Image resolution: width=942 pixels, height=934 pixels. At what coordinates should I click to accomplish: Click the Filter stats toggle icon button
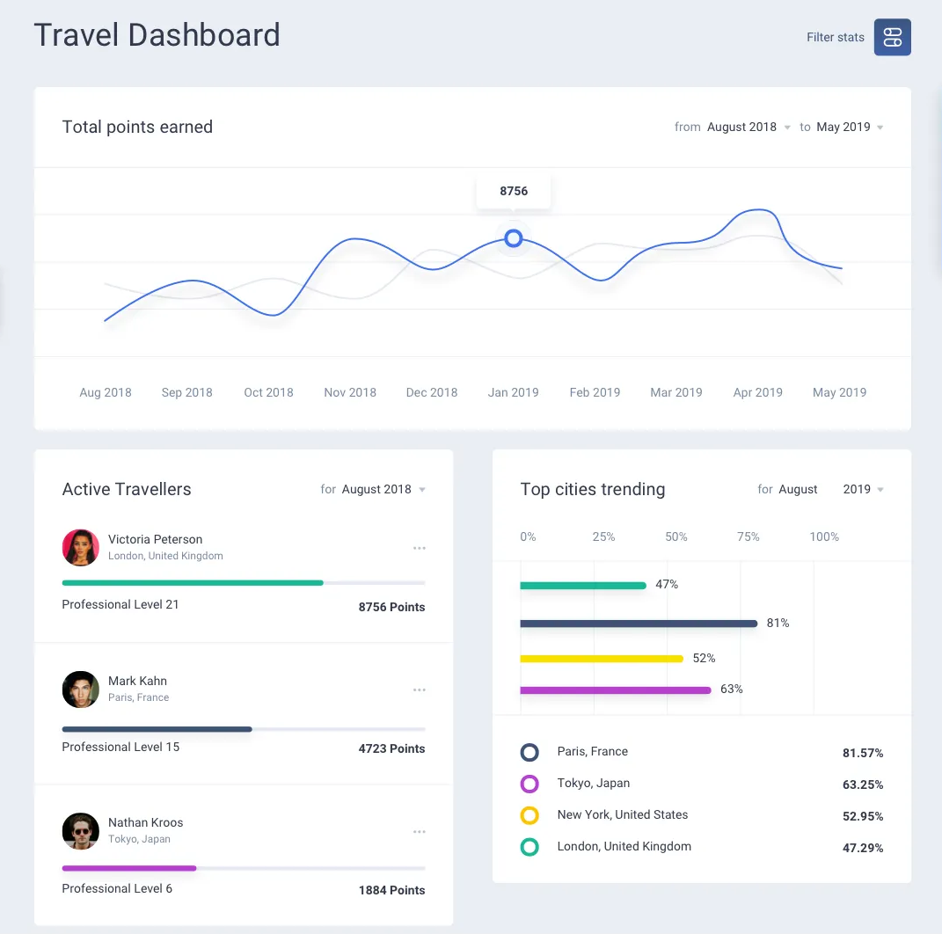point(892,37)
